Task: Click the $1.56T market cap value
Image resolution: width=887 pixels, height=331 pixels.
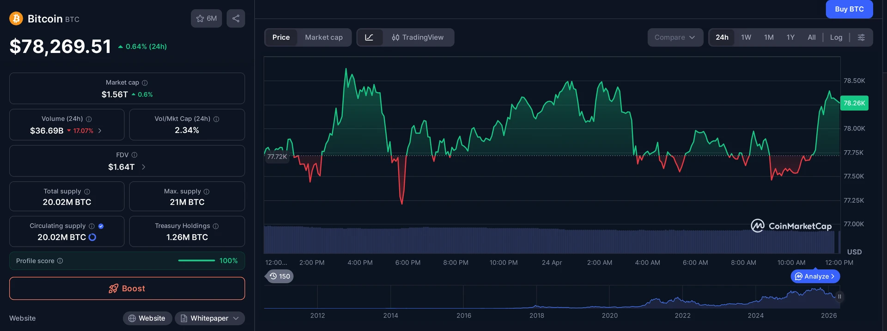Action: [115, 95]
